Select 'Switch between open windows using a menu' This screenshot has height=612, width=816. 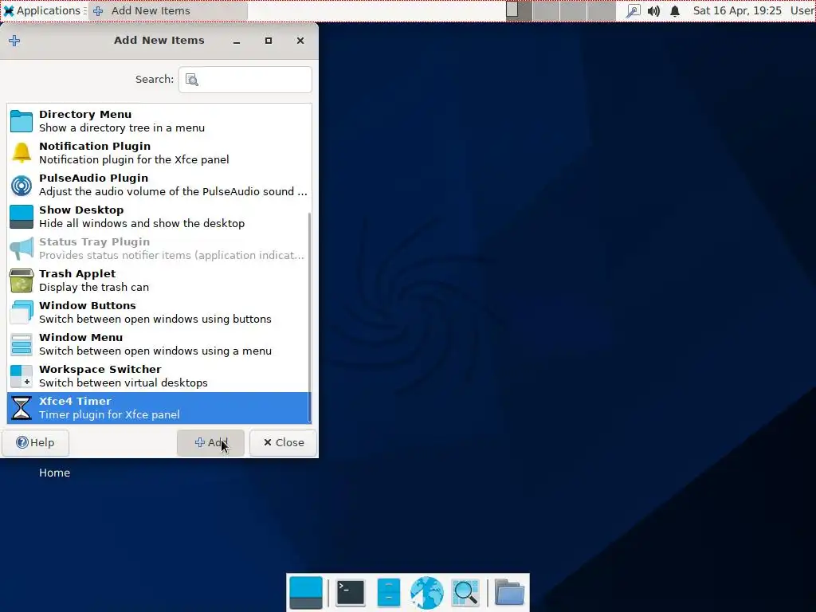[155, 351]
